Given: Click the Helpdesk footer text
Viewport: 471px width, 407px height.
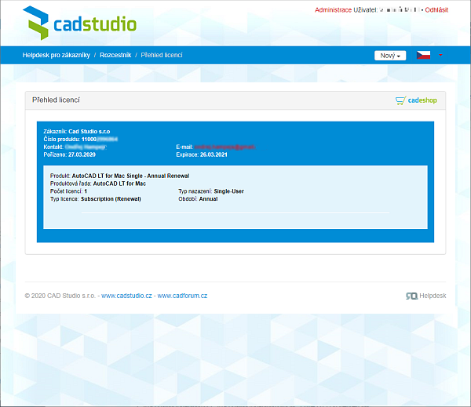Looking at the screenshot, I should click(x=433, y=296).
